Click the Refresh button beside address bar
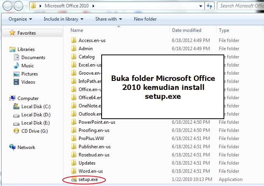The image size is (264, 186). (x=209, y=6)
